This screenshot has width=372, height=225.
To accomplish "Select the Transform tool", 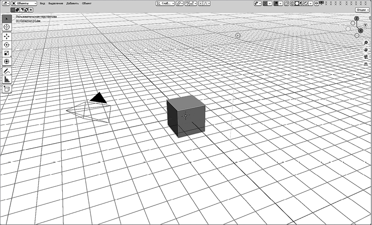I will pyautogui.click(x=7, y=61).
